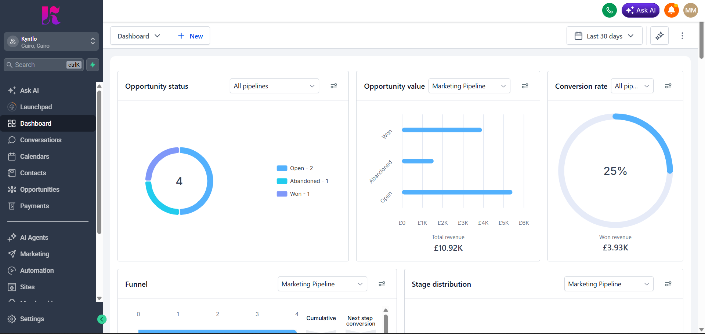This screenshot has width=705, height=334.
Task: Go to Automation in the sidebar
Action: [x=48, y=270]
